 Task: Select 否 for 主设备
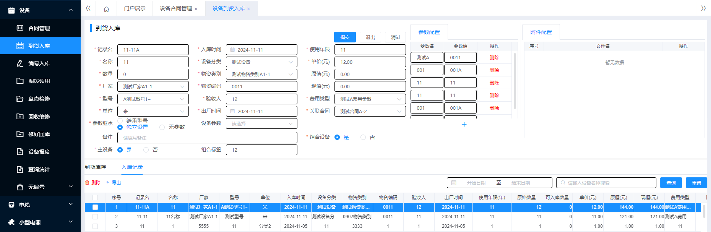coord(146,150)
